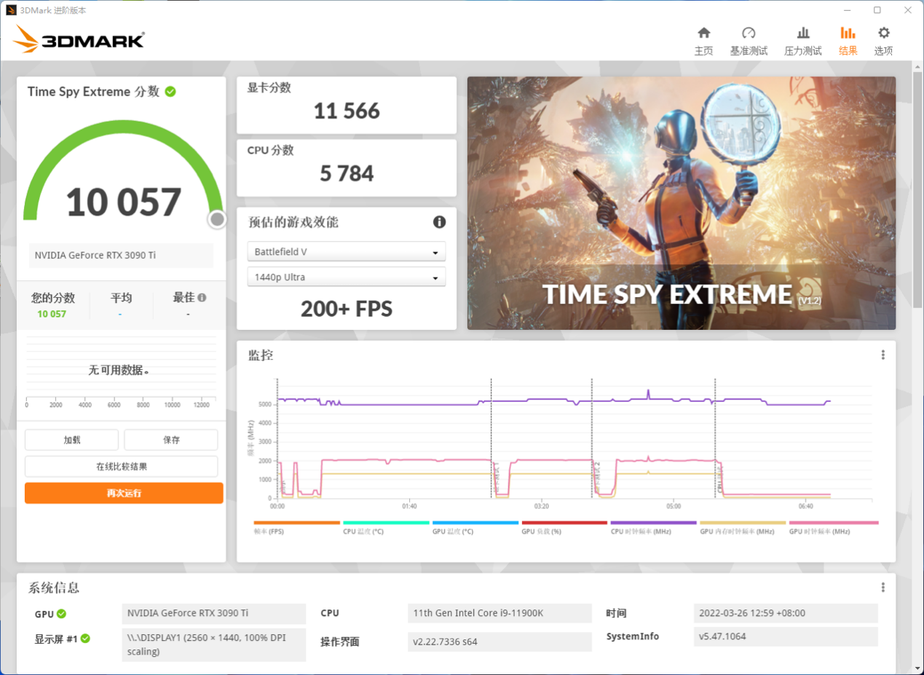Image resolution: width=924 pixels, height=675 pixels.
Task: Toggle the GPU 内存时钟频率 yellow legend
Action: tap(743, 527)
